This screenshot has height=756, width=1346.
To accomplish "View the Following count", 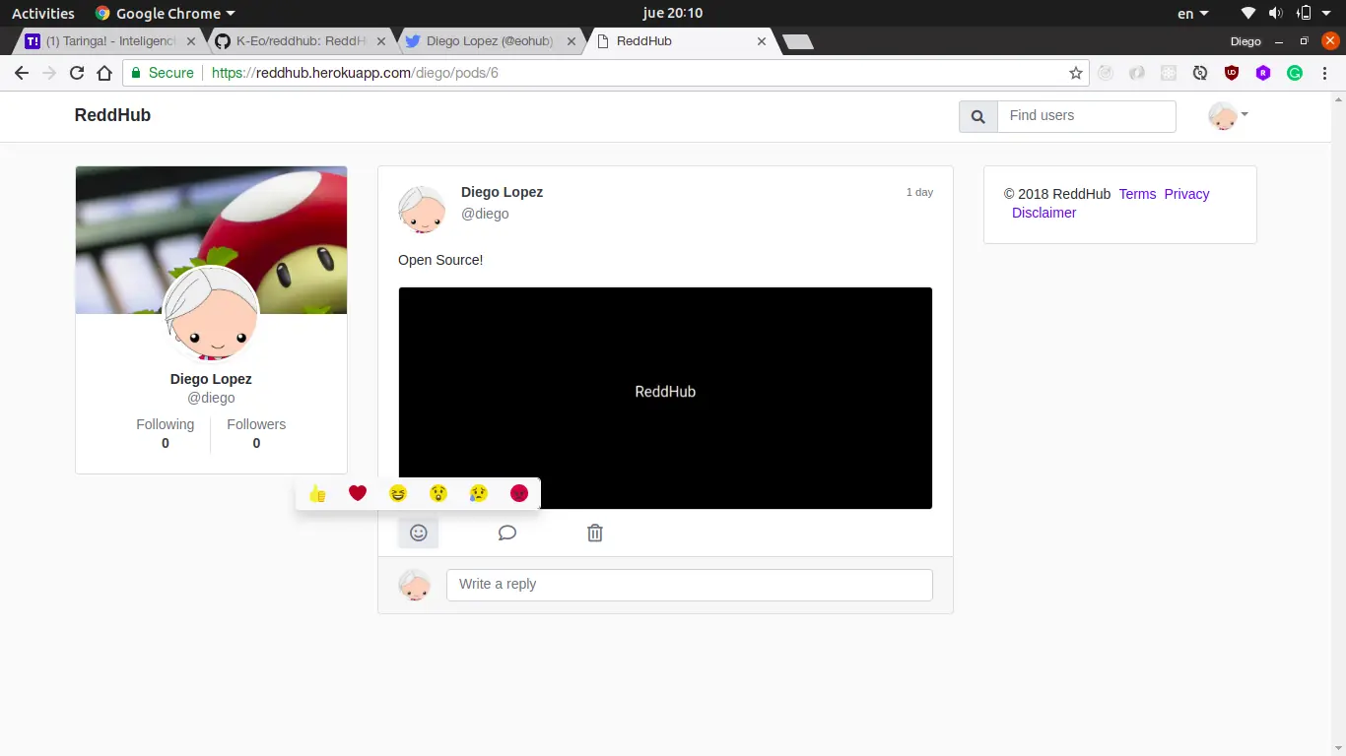I will pos(166,434).
